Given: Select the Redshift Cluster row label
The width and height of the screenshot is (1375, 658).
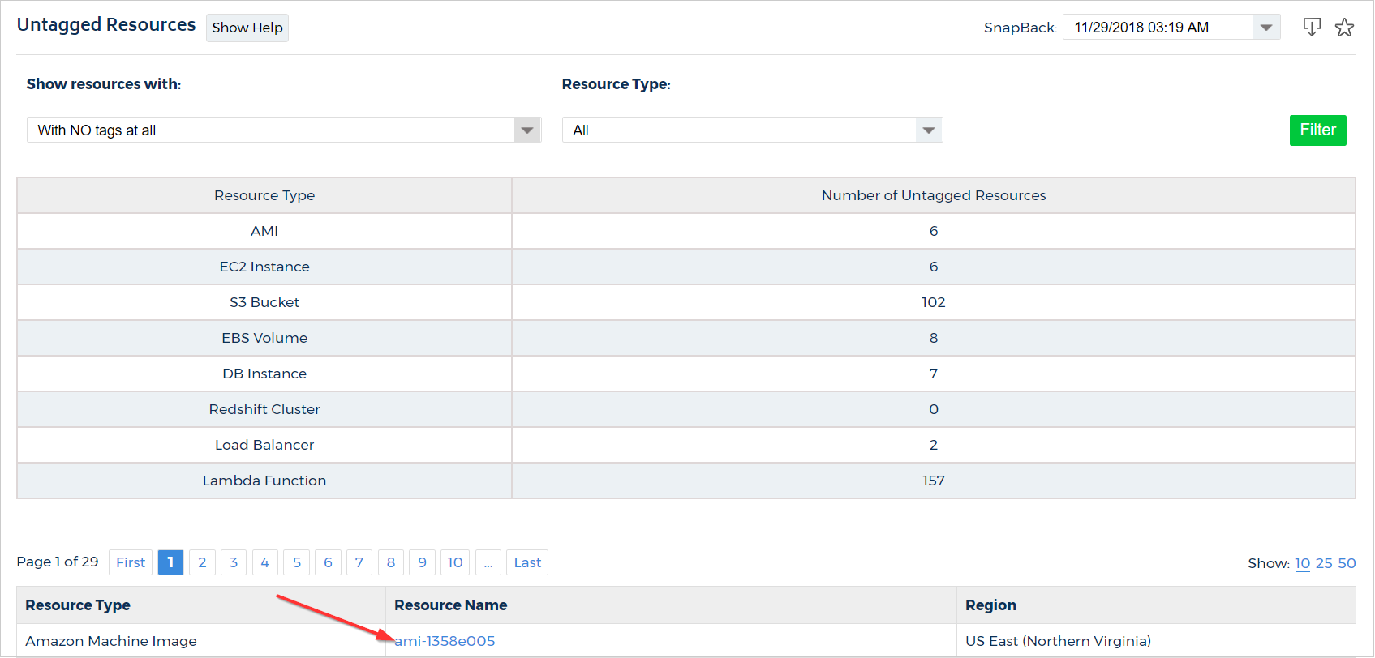Looking at the screenshot, I should (x=264, y=409).
